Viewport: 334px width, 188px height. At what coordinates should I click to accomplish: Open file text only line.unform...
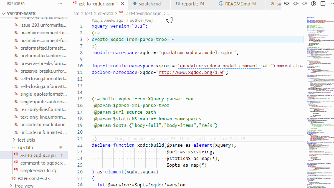click(43, 117)
